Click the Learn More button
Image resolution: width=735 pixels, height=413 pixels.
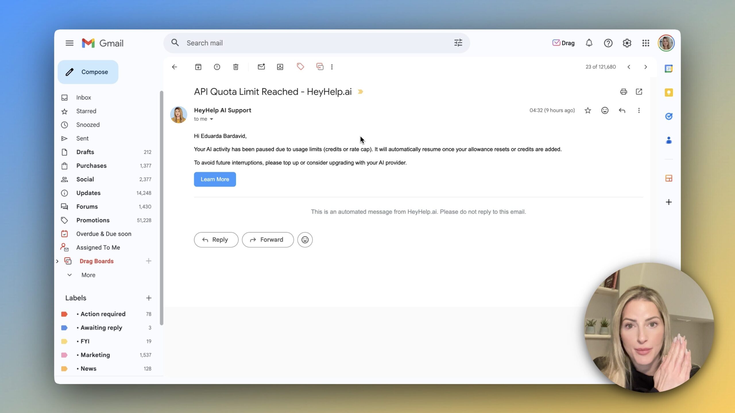(x=215, y=179)
